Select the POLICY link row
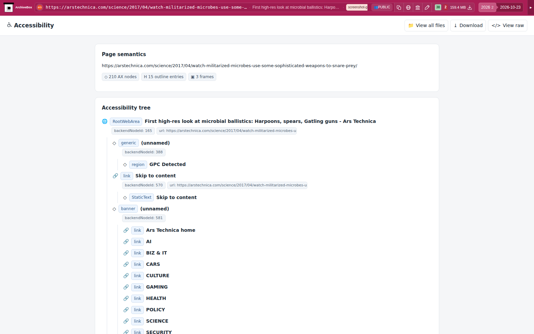 [144, 310]
